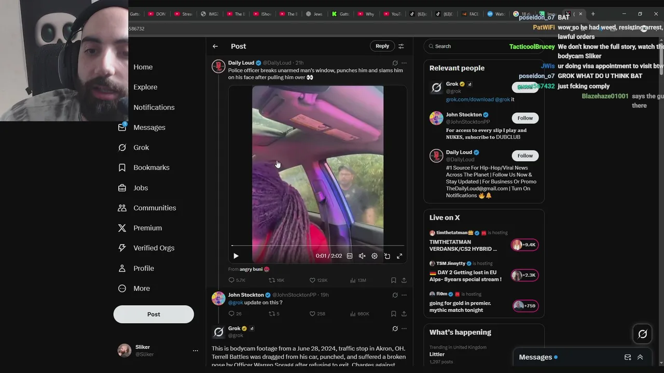Click floating Grok button at bottom right
The width and height of the screenshot is (664, 373).
(642, 334)
